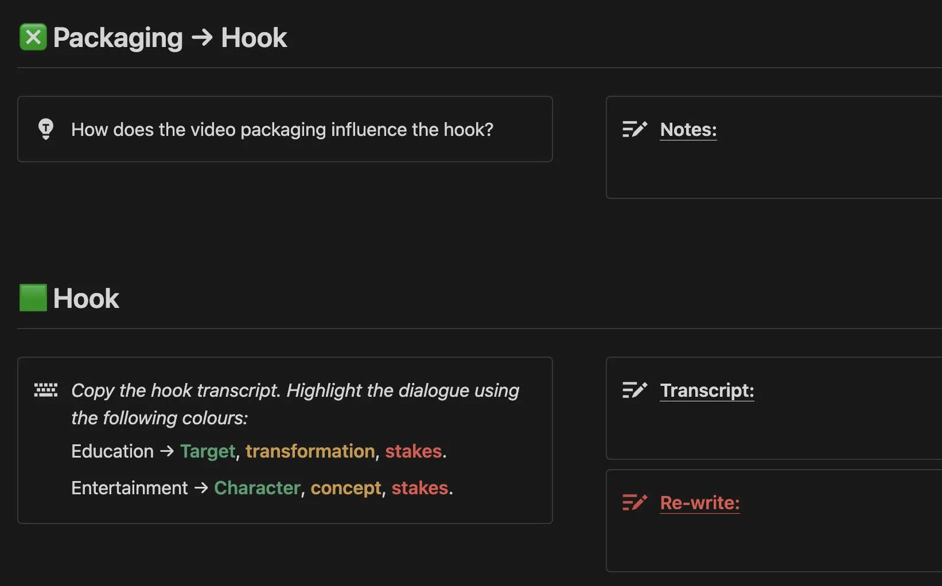The image size is (942, 586).
Task: Click the yellow word 'concept'
Action: tap(345, 488)
